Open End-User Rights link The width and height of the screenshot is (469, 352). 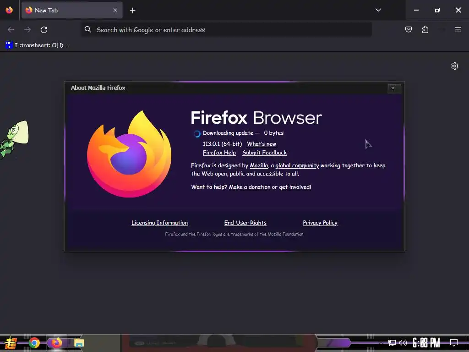(245, 223)
